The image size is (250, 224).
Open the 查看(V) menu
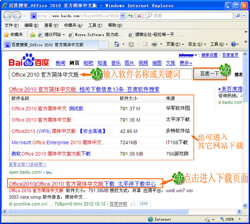pyautogui.click(x=51, y=25)
